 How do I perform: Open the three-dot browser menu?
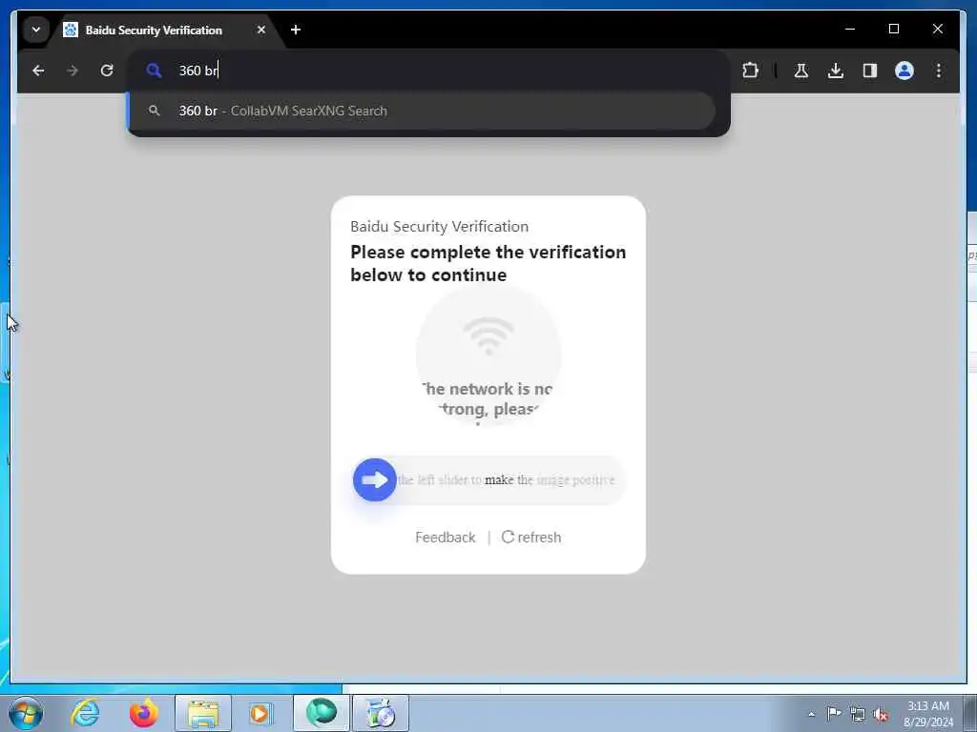click(939, 71)
